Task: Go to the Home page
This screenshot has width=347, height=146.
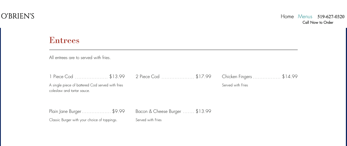Action: [287, 17]
